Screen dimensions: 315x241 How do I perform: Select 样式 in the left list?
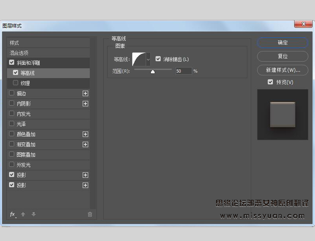[x=48, y=43]
